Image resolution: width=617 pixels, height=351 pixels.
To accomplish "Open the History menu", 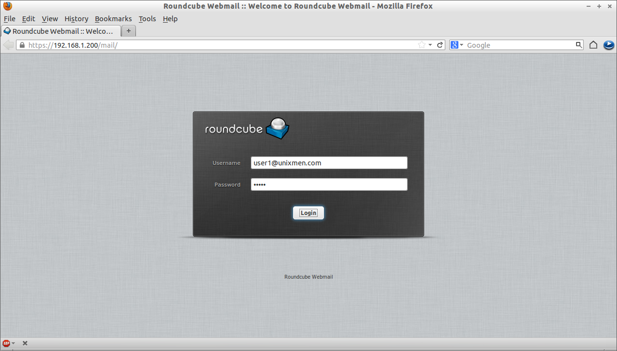I will click(76, 19).
